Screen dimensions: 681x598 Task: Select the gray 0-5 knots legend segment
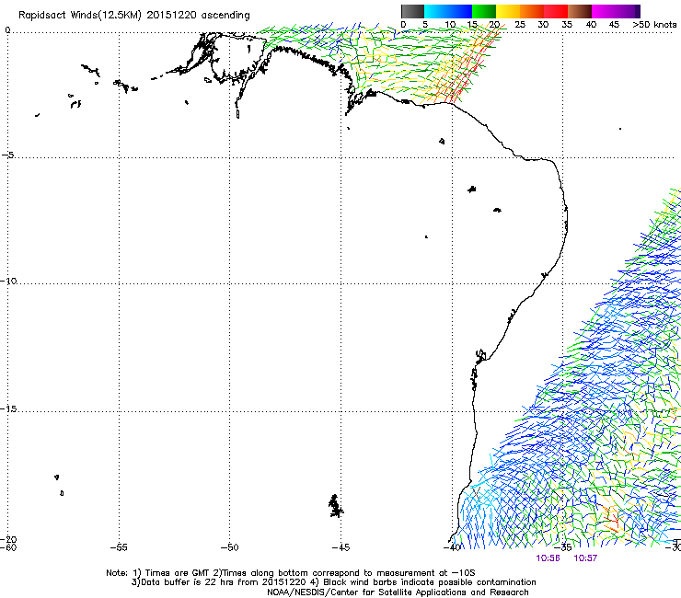412,11
